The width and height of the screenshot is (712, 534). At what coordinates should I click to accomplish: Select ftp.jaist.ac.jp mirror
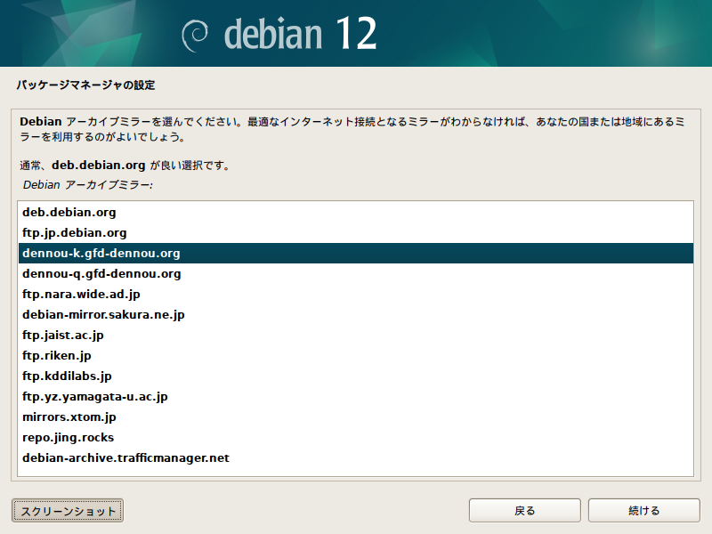click(x=355, y=335)
